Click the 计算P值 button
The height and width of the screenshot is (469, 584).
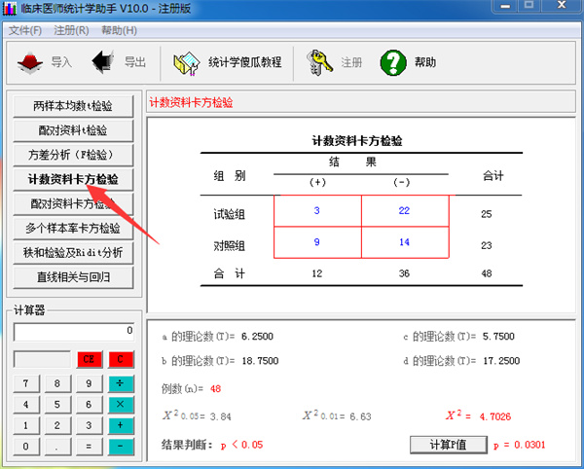(x=449, y=445)
